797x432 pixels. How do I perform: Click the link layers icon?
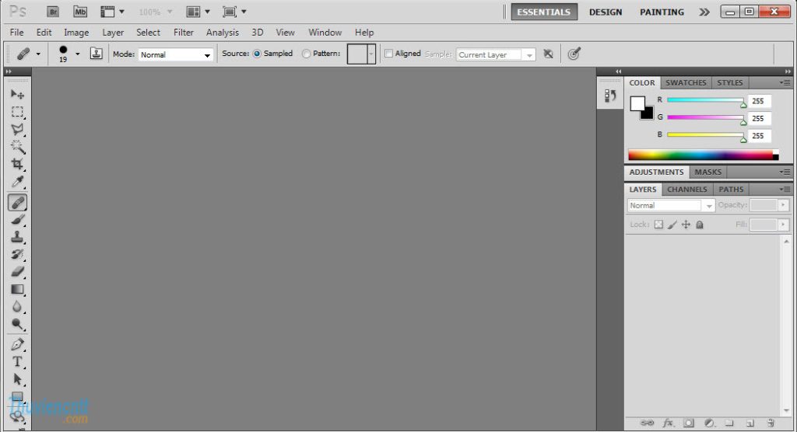(x=647, y=423)
